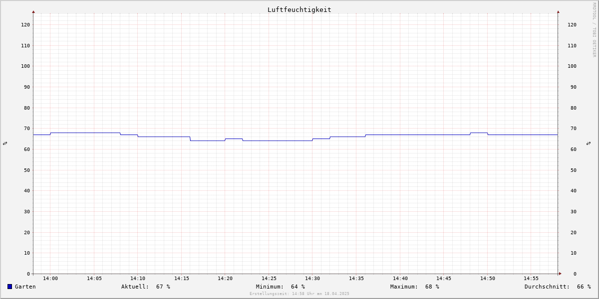
Task: Click the % unit label on right axis
Action: coord(589,144)
